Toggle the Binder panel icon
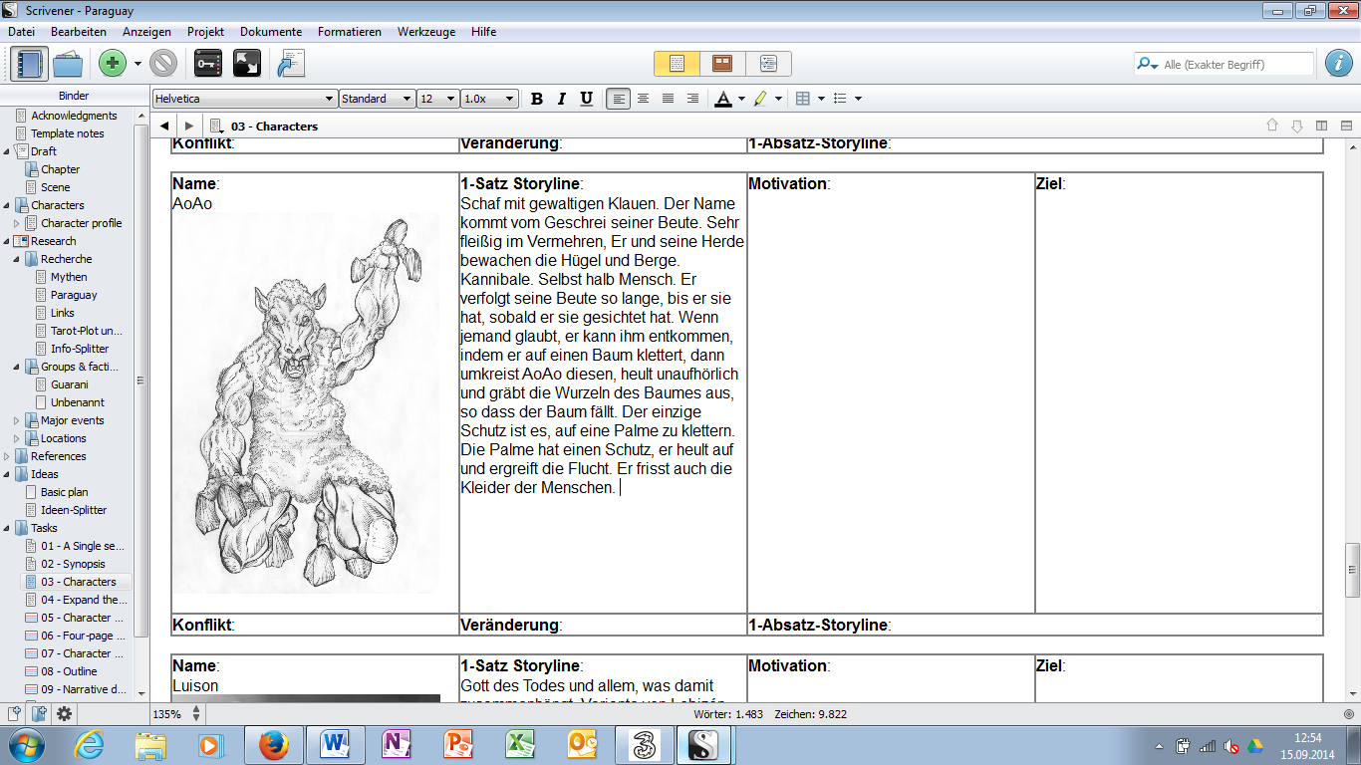 (x=30, y=64)
